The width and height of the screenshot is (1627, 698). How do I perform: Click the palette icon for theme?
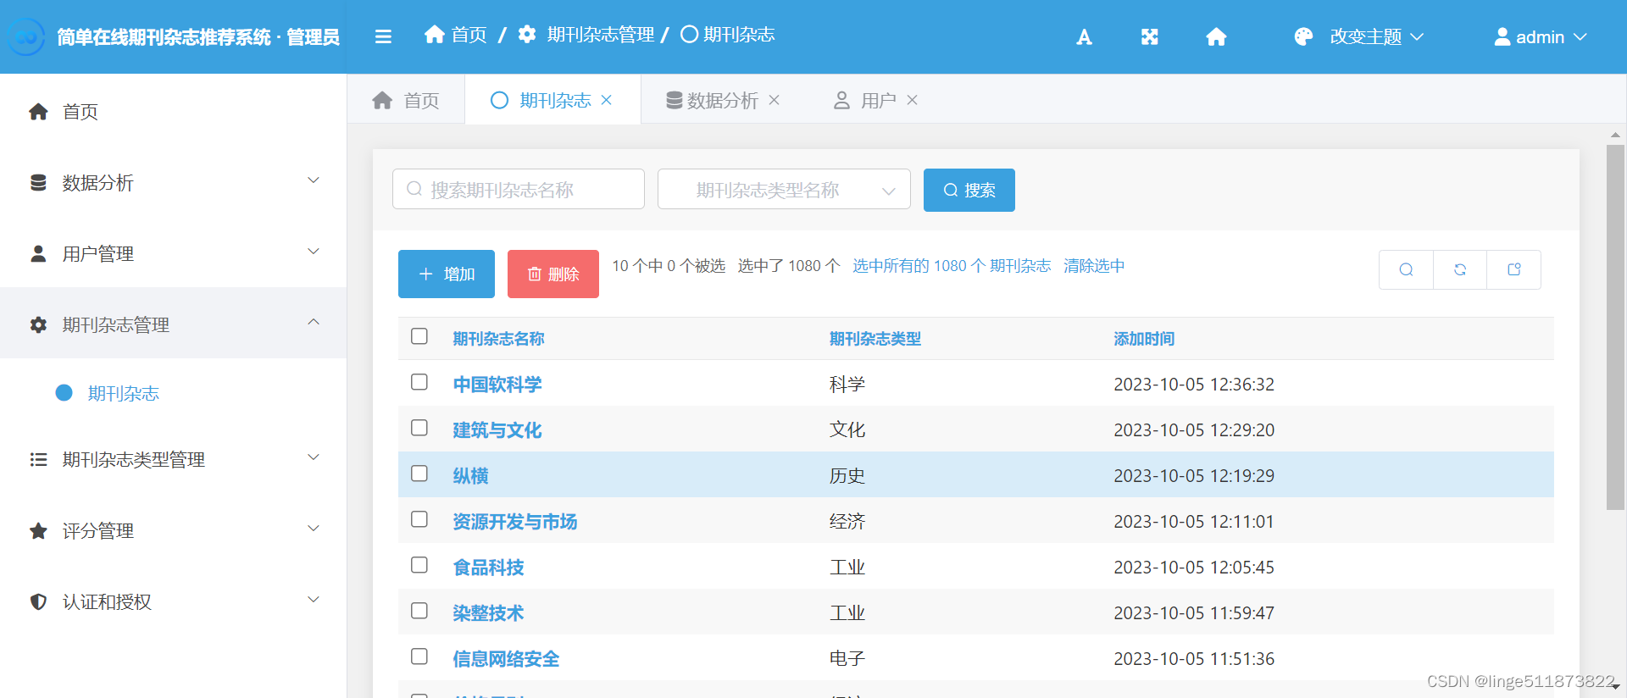(1303, 36)
